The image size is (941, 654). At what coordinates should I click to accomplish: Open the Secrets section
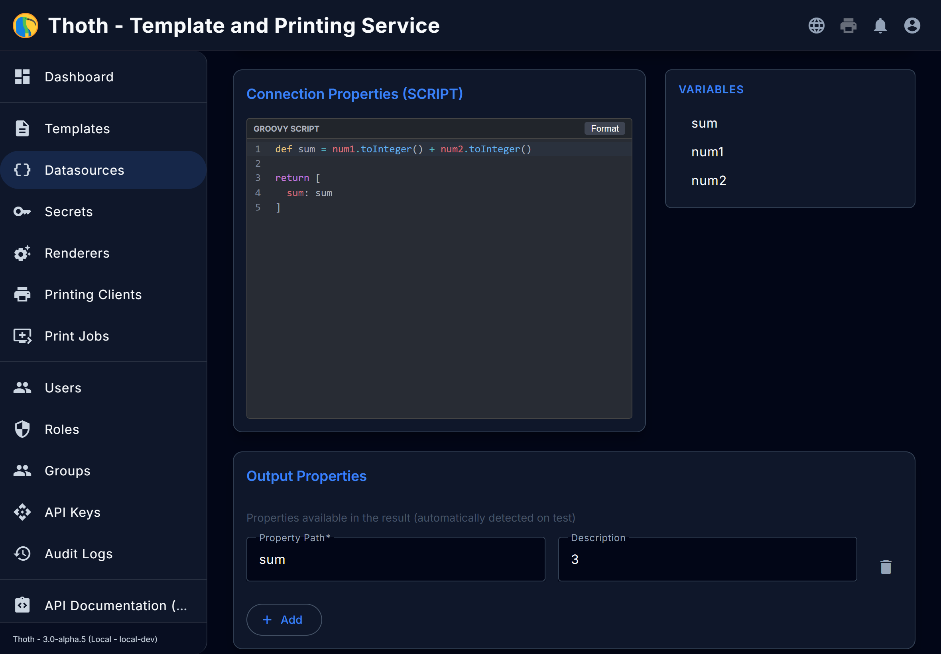click(x=103, y=211)
